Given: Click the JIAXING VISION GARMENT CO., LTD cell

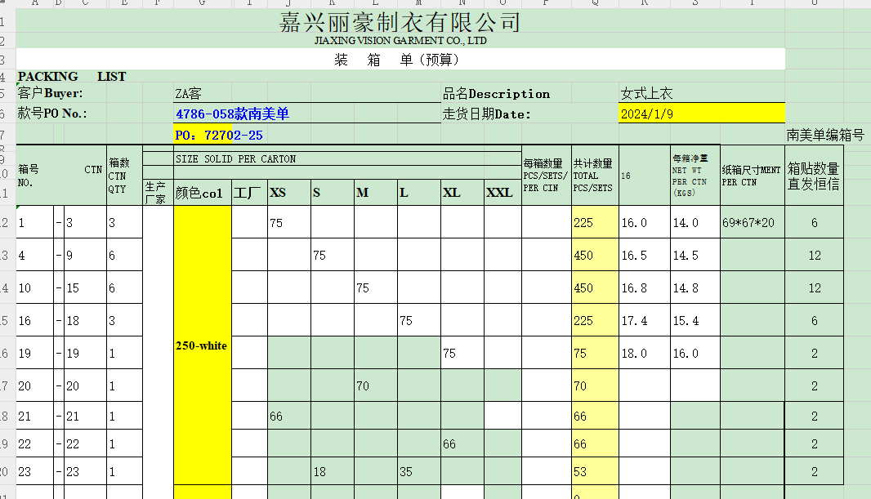Looking at the screenshot, I should 400,40.
